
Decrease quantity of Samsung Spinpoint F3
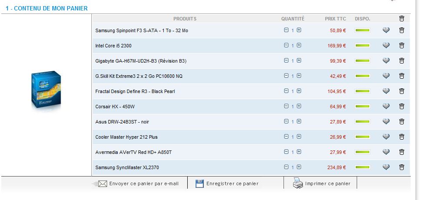tap(286, 30)
